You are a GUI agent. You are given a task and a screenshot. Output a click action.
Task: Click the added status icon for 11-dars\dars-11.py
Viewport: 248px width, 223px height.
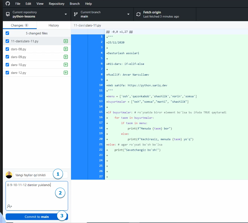(x=66, y=41)
